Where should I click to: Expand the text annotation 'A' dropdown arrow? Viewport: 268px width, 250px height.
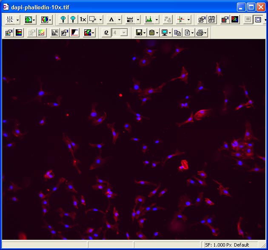point(120,20)
